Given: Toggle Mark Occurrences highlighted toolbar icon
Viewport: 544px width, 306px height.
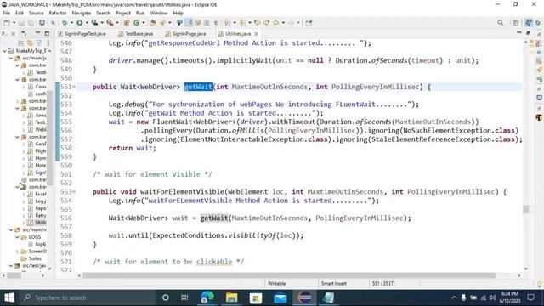Looking at the screenshot, I should point(189,23).
